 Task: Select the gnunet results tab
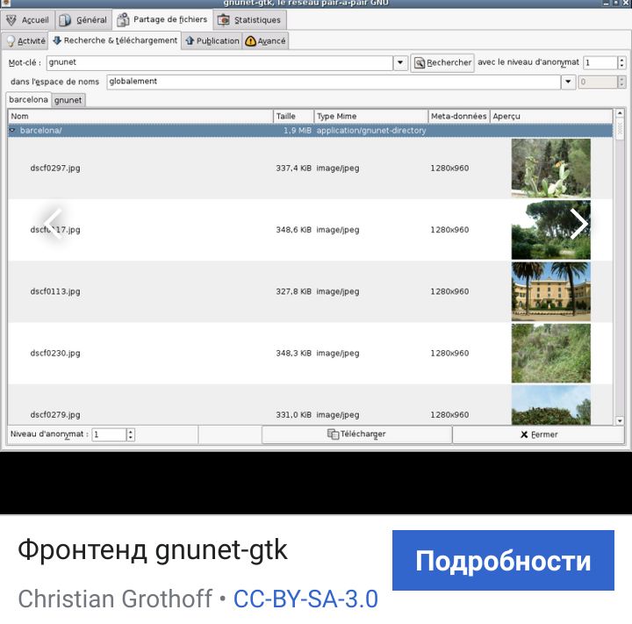tap(68, 100)
